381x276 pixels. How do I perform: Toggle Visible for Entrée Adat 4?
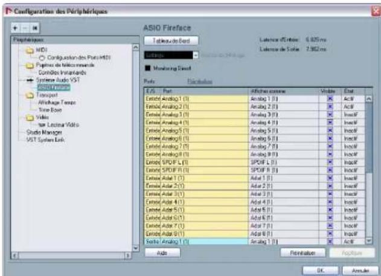[330, 202]
